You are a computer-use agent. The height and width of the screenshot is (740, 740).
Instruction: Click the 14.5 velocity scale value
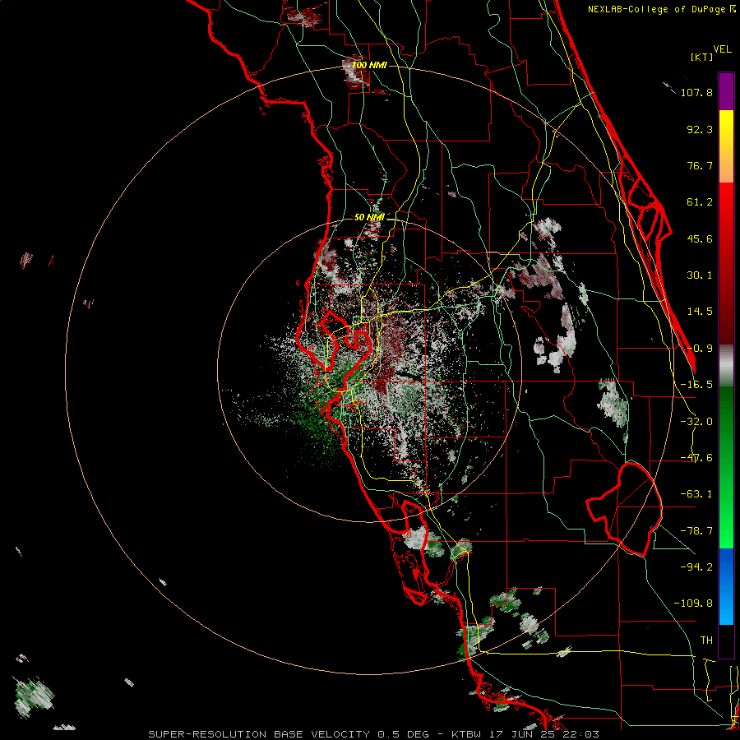700,312
